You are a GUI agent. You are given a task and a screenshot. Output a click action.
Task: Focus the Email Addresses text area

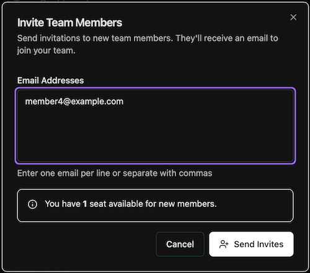tap(155, 126)
